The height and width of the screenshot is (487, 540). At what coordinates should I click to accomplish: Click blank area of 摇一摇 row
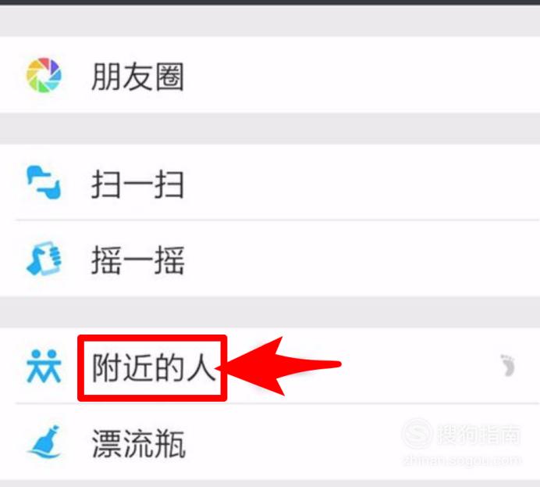click(x=361, y=258)
